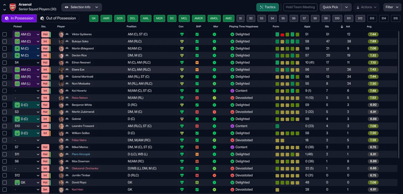Viewport: 403px width, 194px height.
Task: Check the box next to Karl Hein
Action: [4, 190]
